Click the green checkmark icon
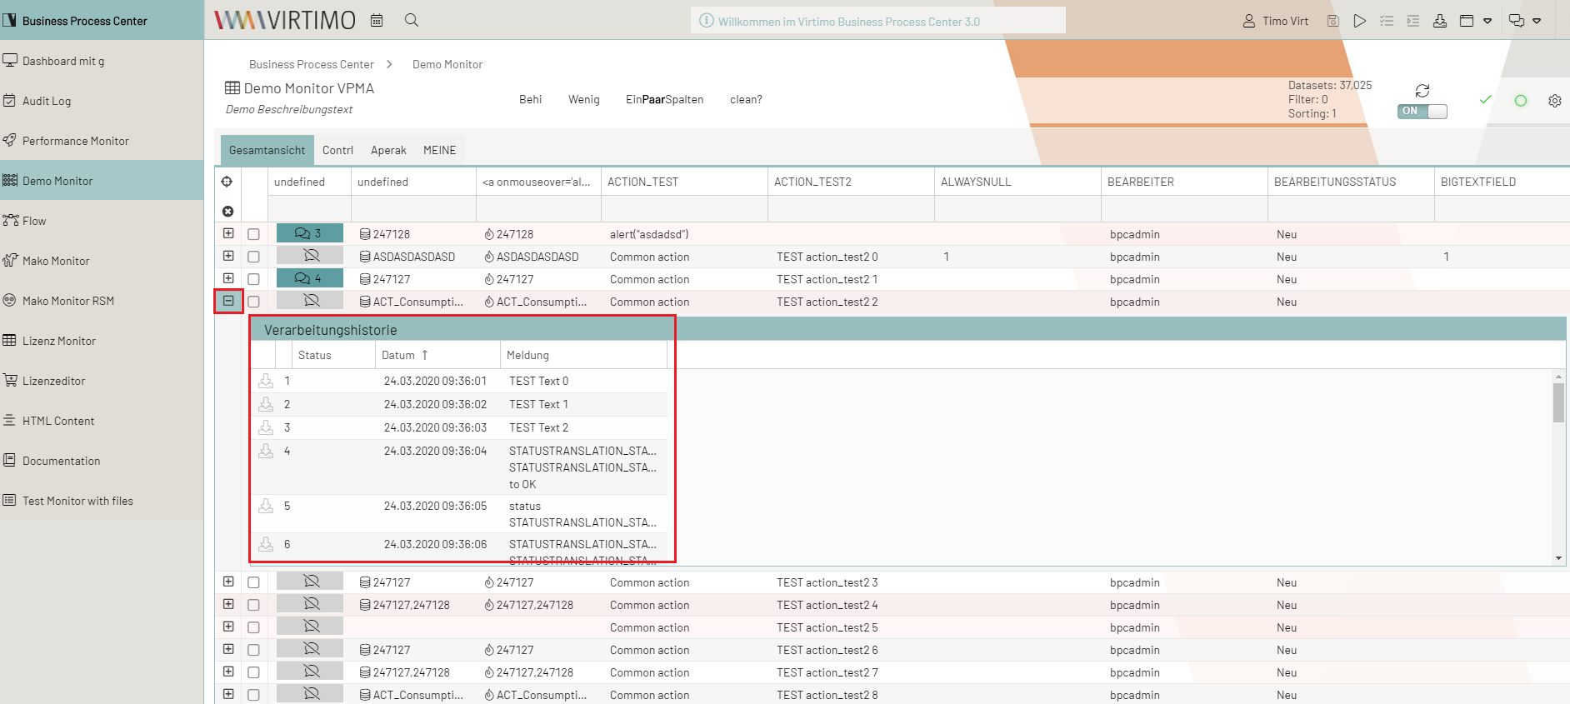The height and width of the screenshot is (704, 1570). tap(1485, 100)
